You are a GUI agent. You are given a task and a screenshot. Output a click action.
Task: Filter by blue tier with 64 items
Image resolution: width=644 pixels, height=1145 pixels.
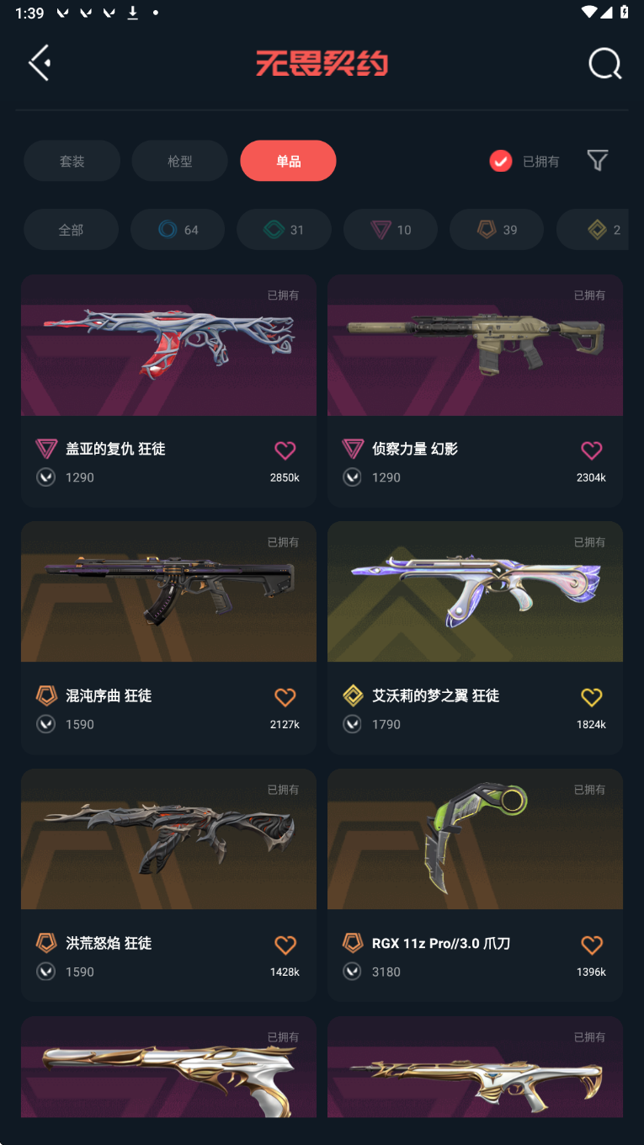click(x=178, y=230)
